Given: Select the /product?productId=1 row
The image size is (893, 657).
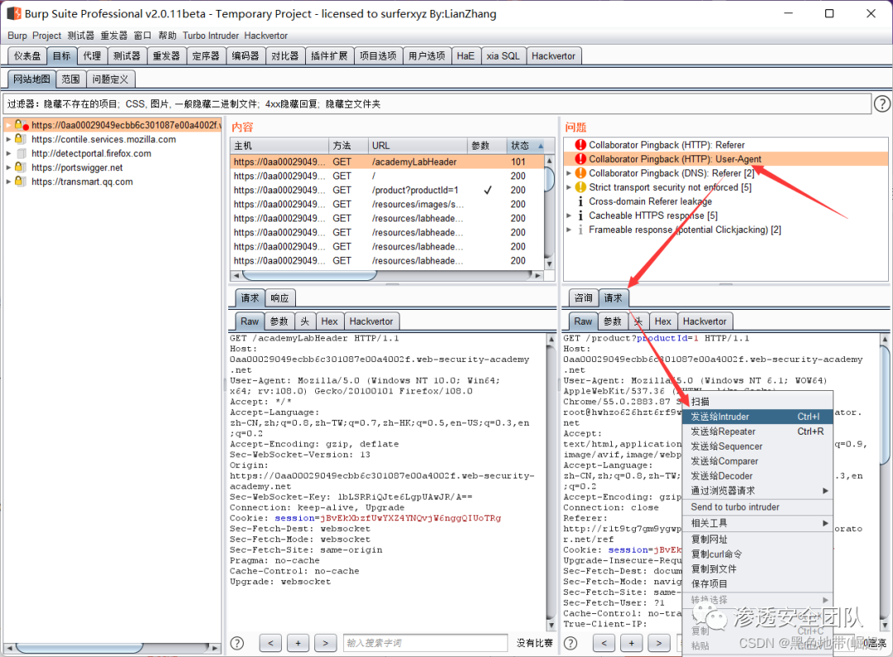Looking at the screenshot, I should (387, 190).
